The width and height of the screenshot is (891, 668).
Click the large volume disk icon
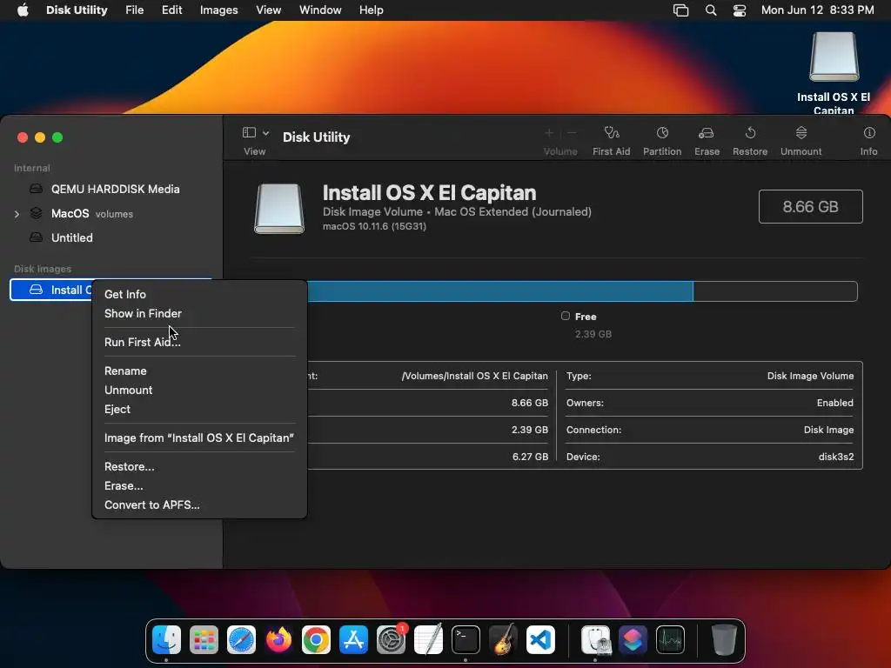pyautogui.click(x=279, y=209)
